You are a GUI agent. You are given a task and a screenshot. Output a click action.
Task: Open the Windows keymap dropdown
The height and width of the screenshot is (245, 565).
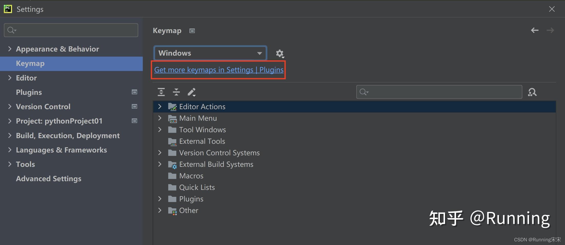(210, 53)
